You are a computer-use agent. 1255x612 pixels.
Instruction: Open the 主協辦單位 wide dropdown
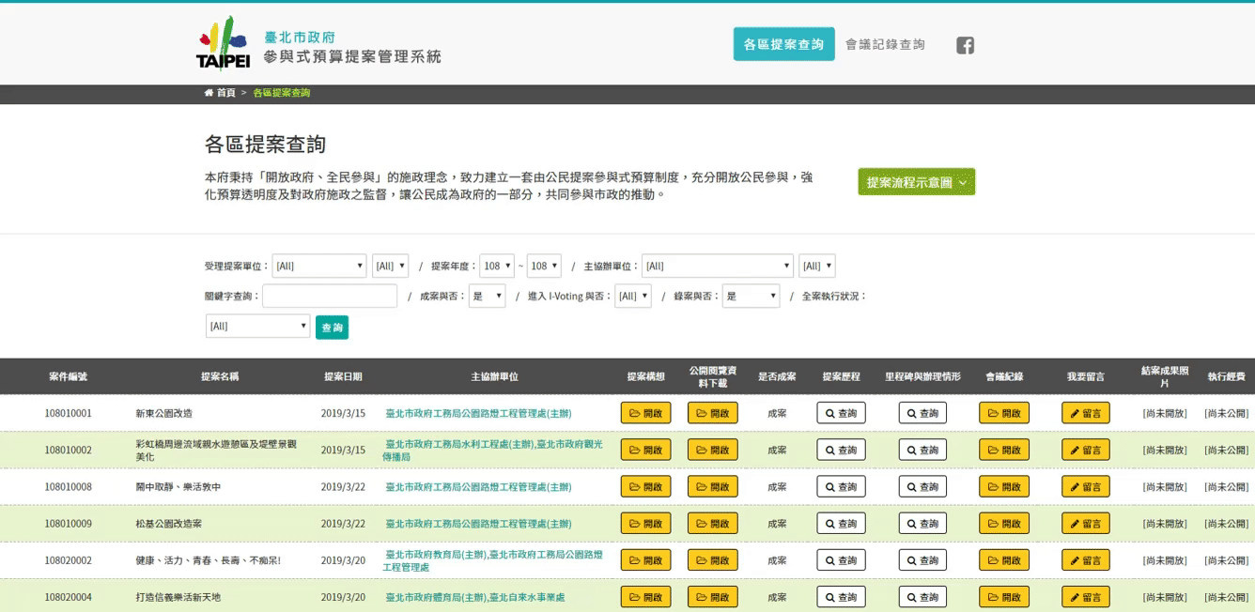pos(718,266)
